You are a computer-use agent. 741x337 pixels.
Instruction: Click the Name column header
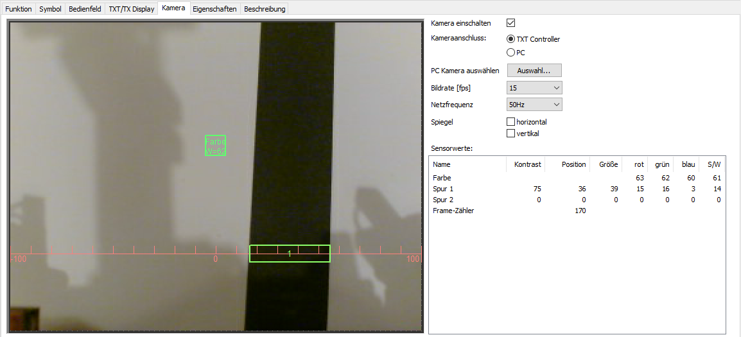click(x=467, y=164)
